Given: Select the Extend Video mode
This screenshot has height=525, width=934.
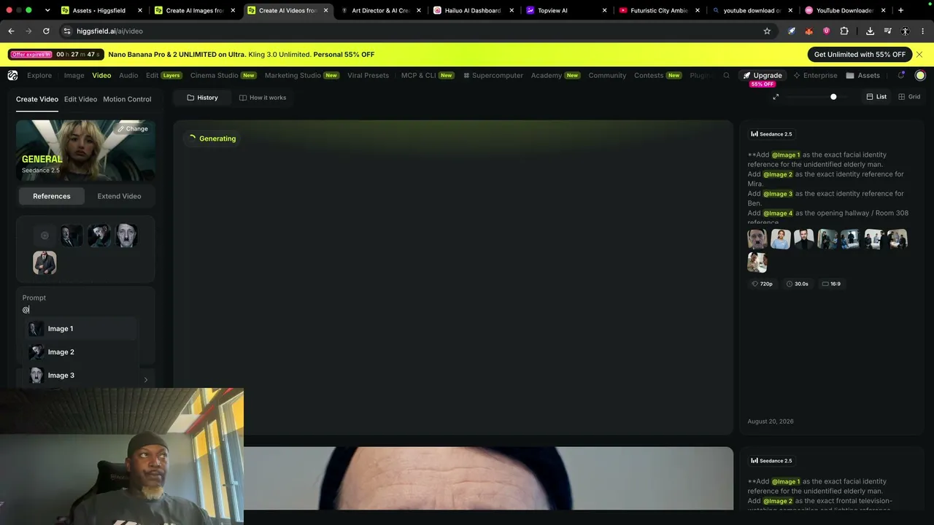Looking at the screenshot, I should [x=119, y=196].
